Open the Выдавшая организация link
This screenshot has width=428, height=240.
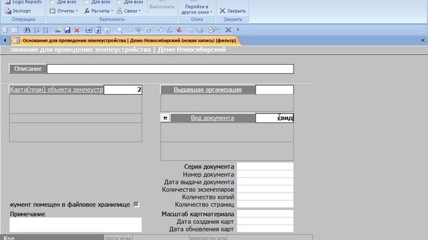tap(208, 89)
